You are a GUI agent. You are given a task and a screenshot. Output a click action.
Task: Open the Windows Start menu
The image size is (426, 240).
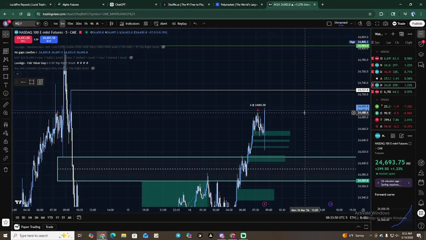tap(5, 236)
